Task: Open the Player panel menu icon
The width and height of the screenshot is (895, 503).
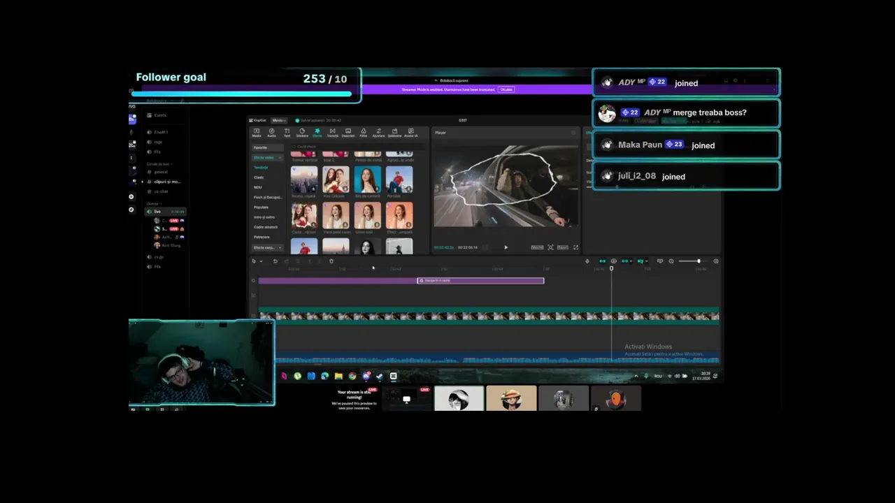Action: tap(573, 132)
